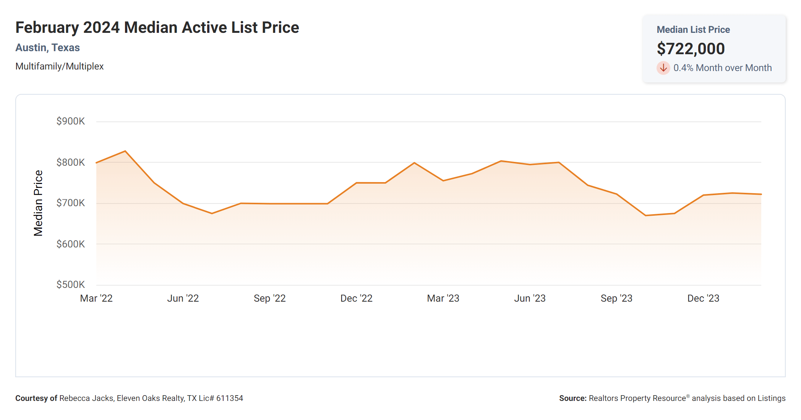The width and height of the screenshot is (801, 420).
Task: Select the Mar '23 x-axis label
Action: click(x=443, y=298)
